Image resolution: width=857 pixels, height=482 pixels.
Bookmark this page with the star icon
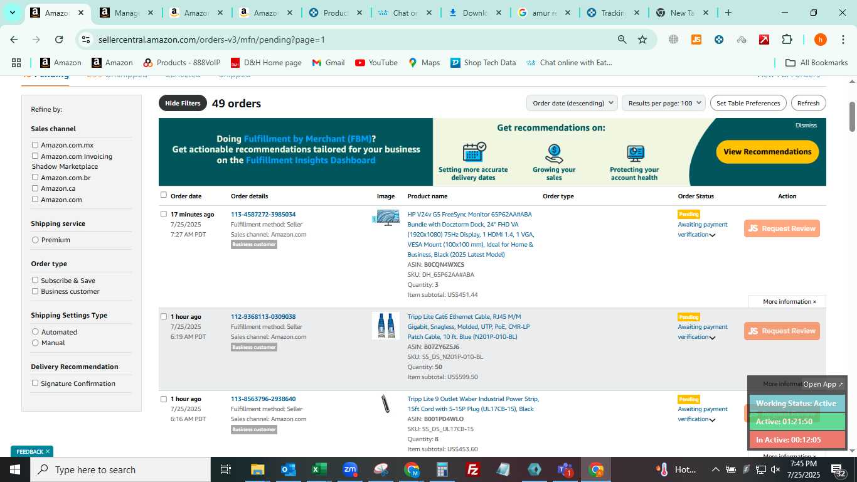(642, 40)
